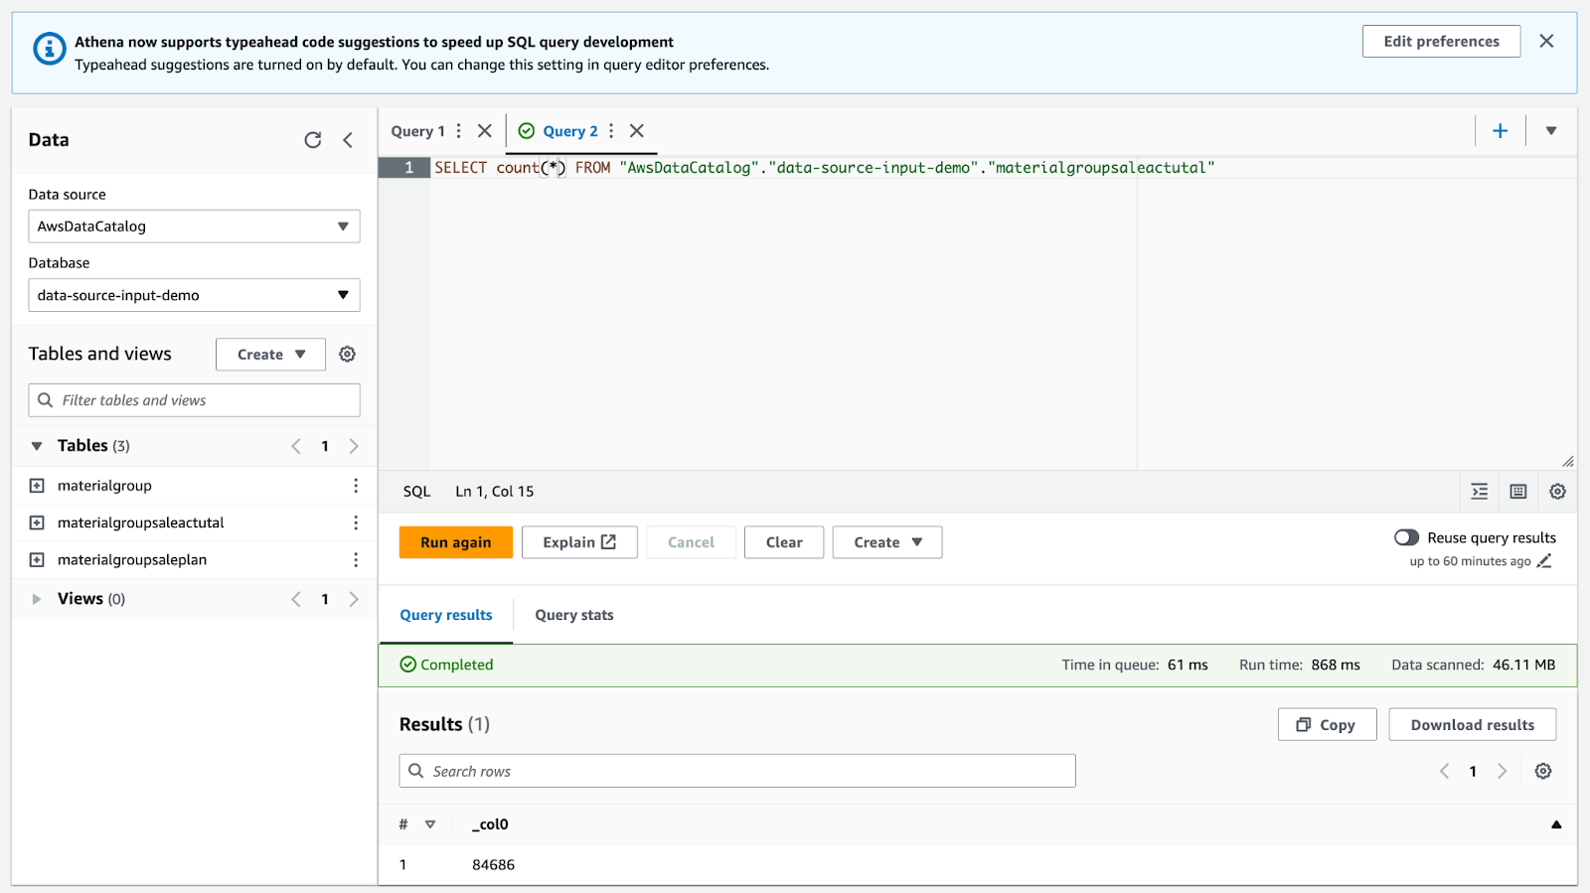Click the info icon in banner
This screenshot has height=893, width=1590.
(49, 48)
